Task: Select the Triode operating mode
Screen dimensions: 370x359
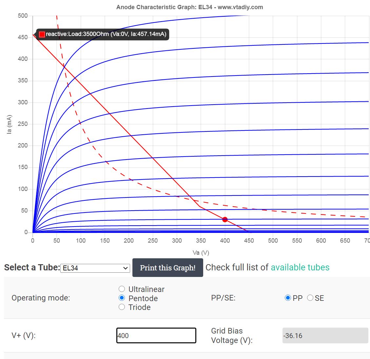Action: (x=122, y=307)
